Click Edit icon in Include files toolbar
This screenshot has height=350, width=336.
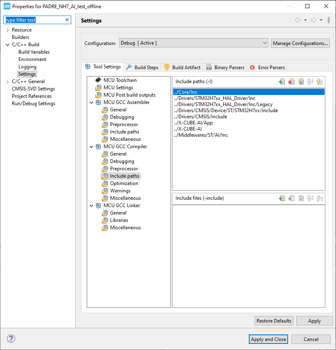(301, 198)
